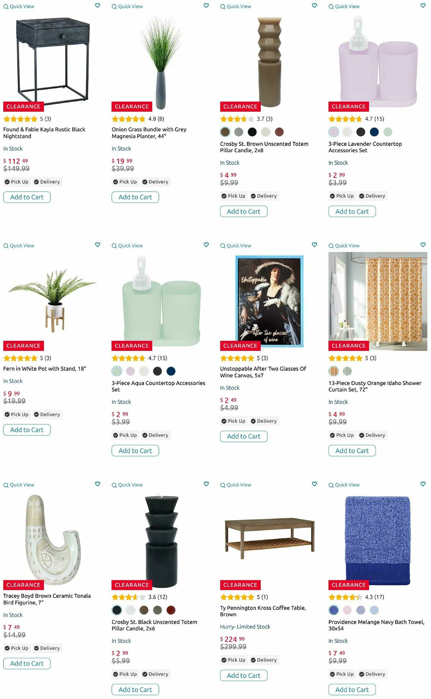Favorite the Black Unscented Totem Pillar Candle

pyautogui.click(x=206, y=484)
